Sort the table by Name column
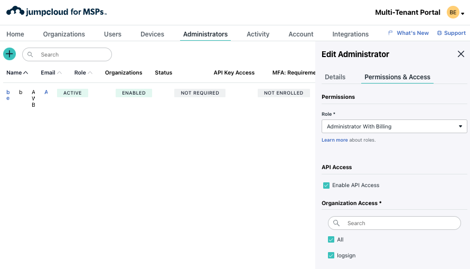 tap(17, 72)
